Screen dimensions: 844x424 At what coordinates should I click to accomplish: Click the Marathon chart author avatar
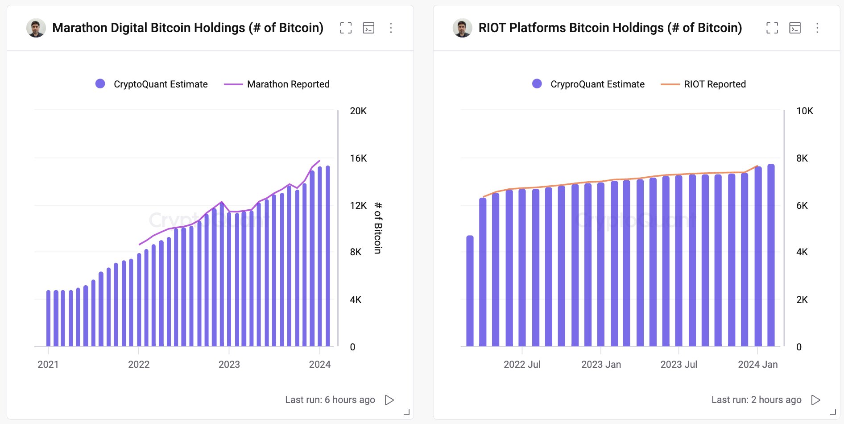[x=36, y=28]
